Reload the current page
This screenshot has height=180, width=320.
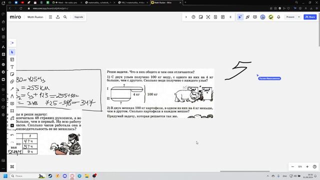pos(21,8)
